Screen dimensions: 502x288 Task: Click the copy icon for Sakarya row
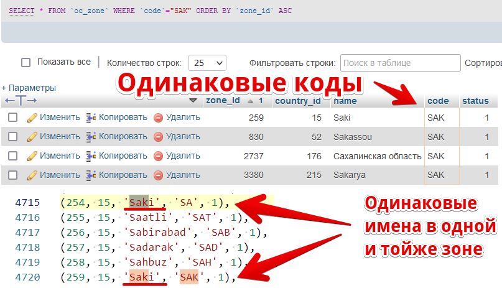click(x=91, y=175)
